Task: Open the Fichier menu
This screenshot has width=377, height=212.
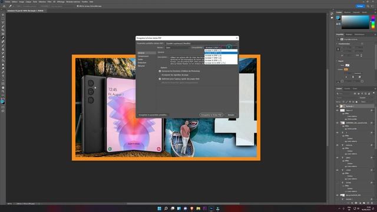Action: click(8, 2)
